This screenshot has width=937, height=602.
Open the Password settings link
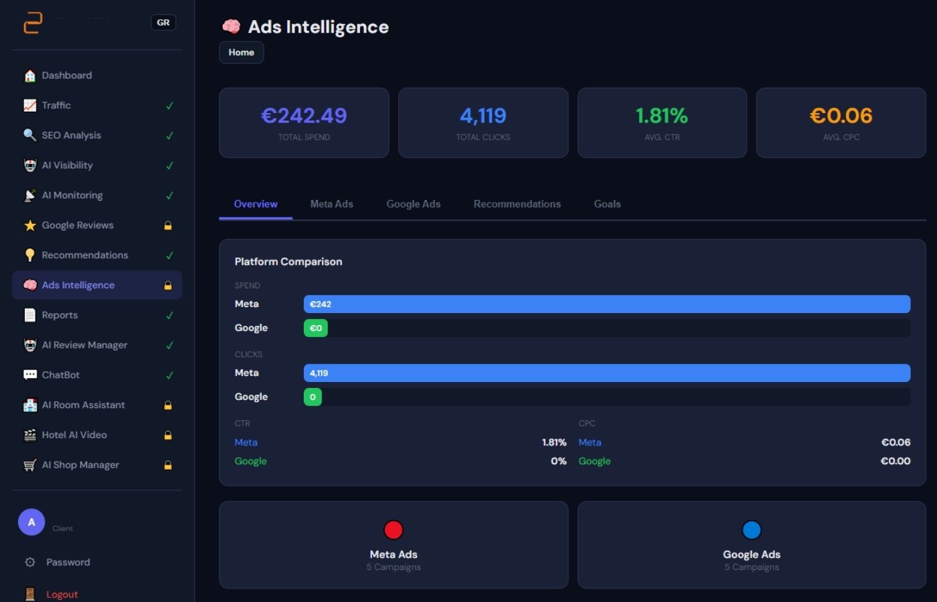(68, 563)
